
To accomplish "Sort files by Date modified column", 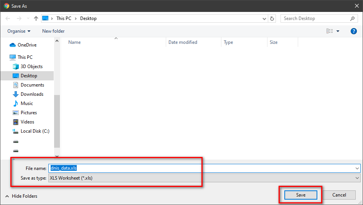I will (x=183, y=42).
